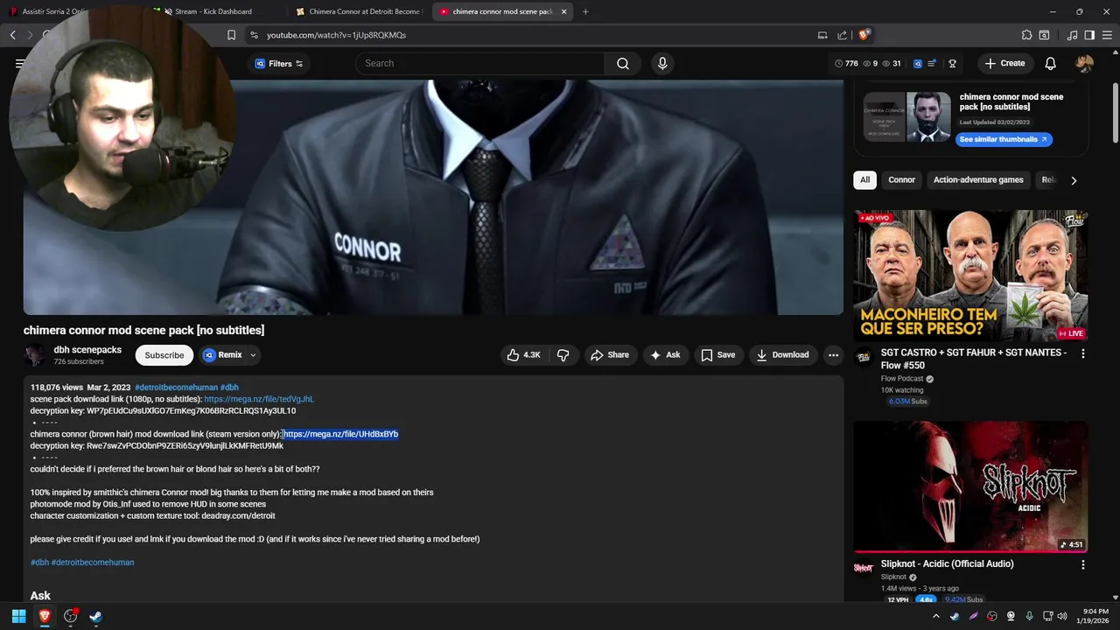
Task: Expand the Remix dropdown arrow
Action: (253, 354)
